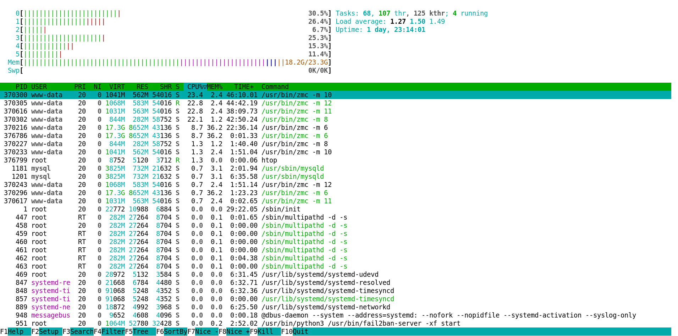Select the htop process row PID 376799

336,160
